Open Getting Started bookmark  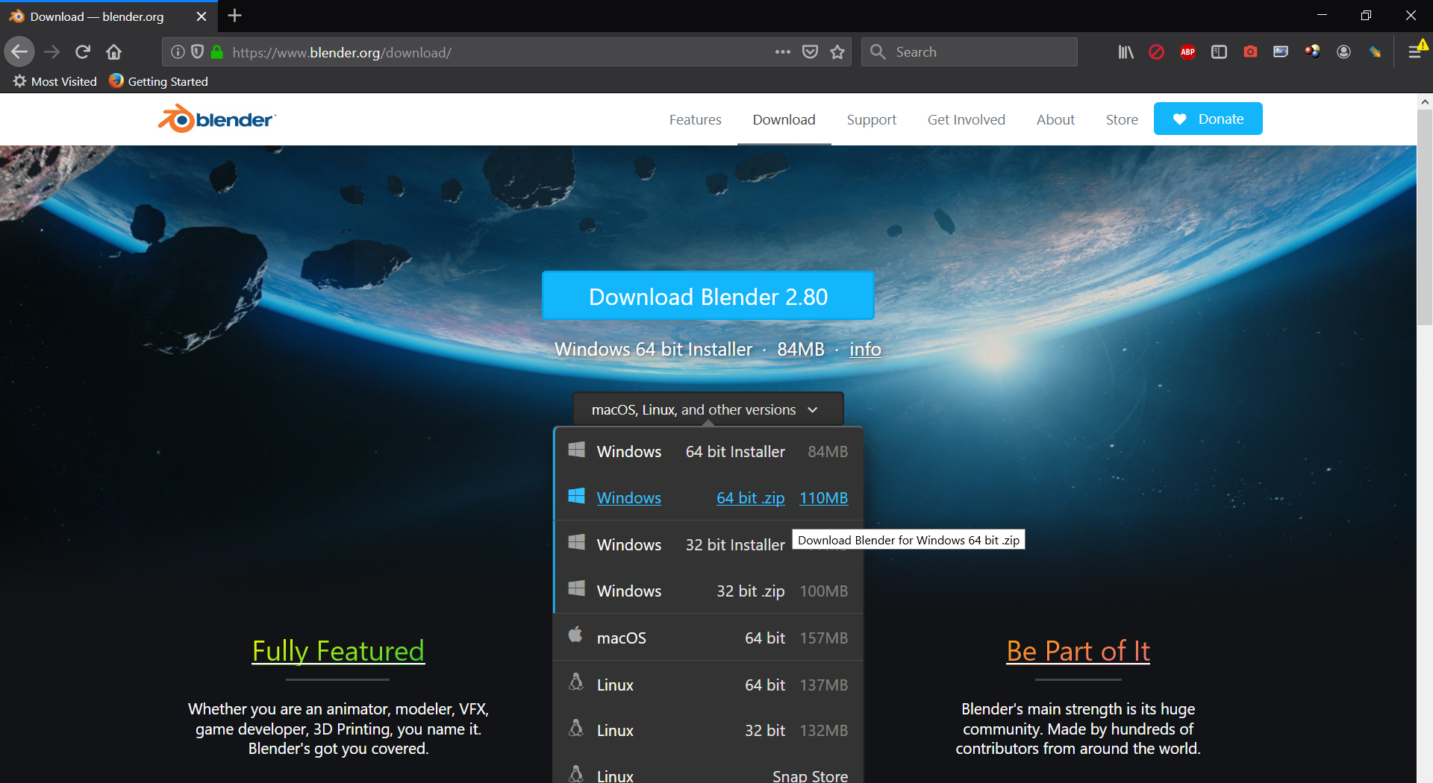(x=158, y=81)
